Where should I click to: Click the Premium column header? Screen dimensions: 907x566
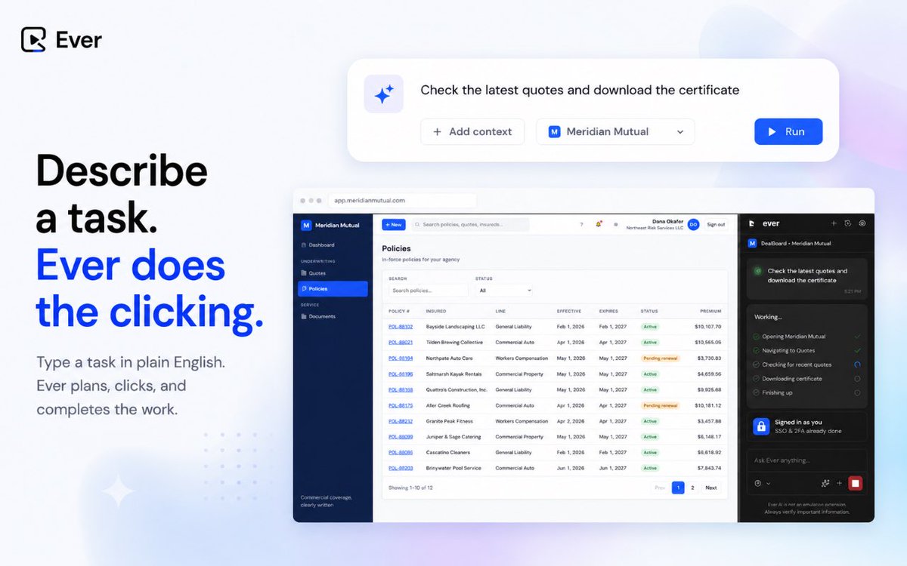pos(710,311)
